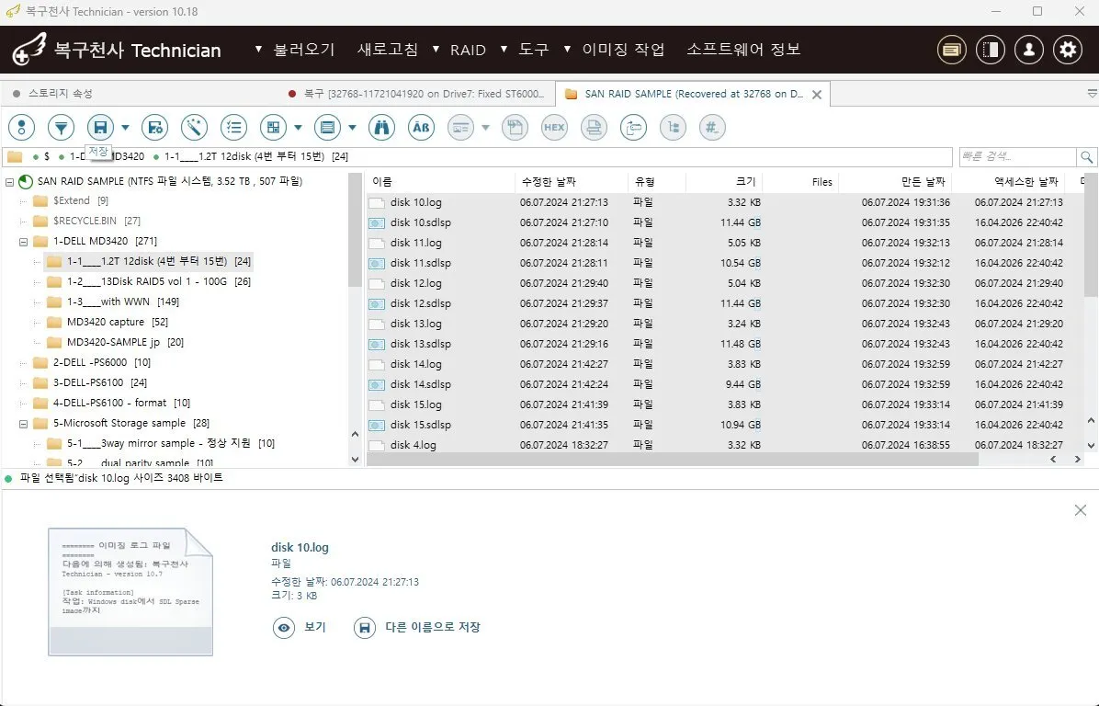Click the floppy disk save icon in toolbar
Image resolution: width=1099 pixels, height=706 pixels.
[100, 128]
